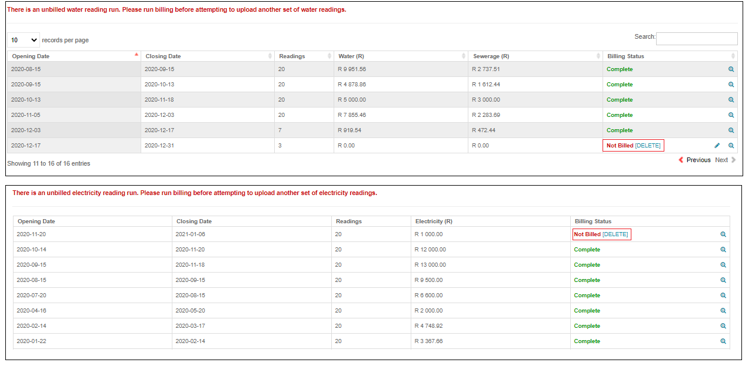Screen dimensions: 752x366
Task: Sort water table by Sewerage (R)
Action: pos(535,56)
